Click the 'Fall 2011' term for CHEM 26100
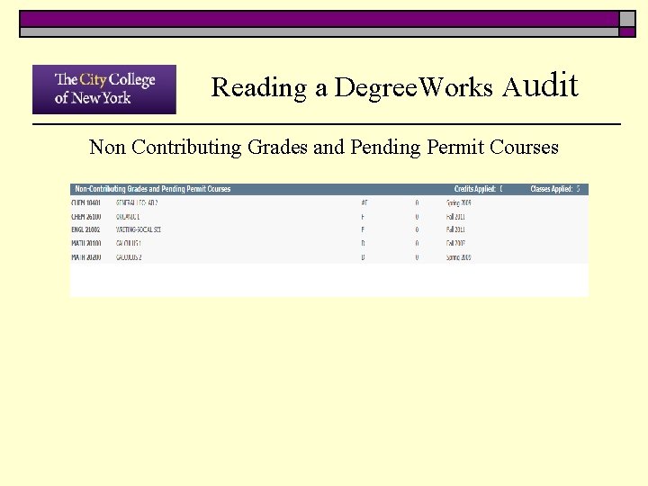The image size is (648, 486). click(455, 217)
